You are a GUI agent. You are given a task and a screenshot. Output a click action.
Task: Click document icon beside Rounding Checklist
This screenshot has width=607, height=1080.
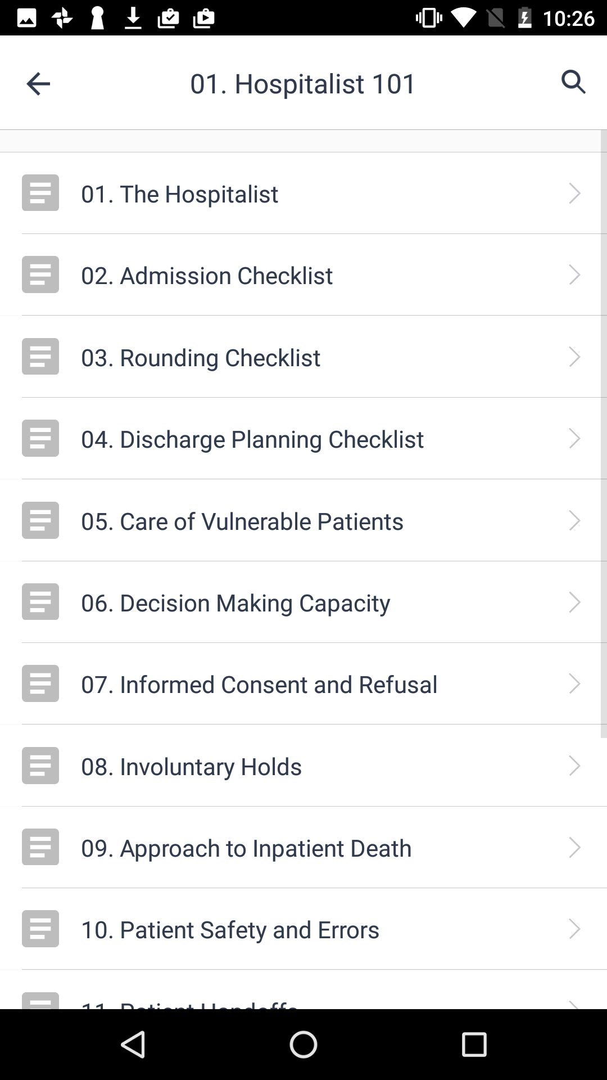coord(40,357)
